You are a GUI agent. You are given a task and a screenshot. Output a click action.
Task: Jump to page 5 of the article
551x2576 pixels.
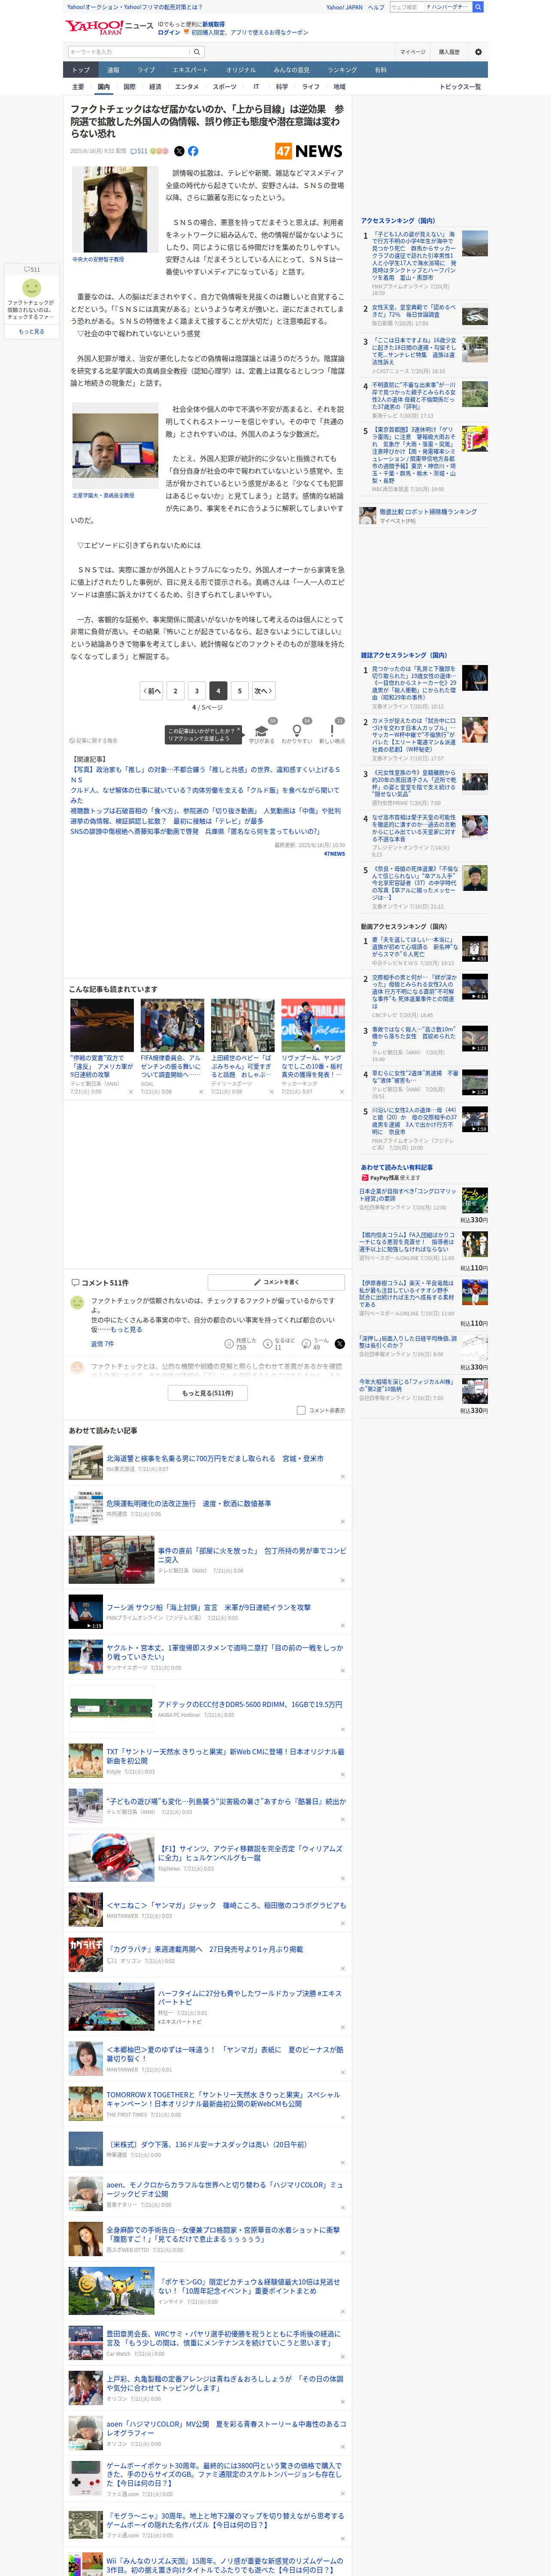pos(239,690)
